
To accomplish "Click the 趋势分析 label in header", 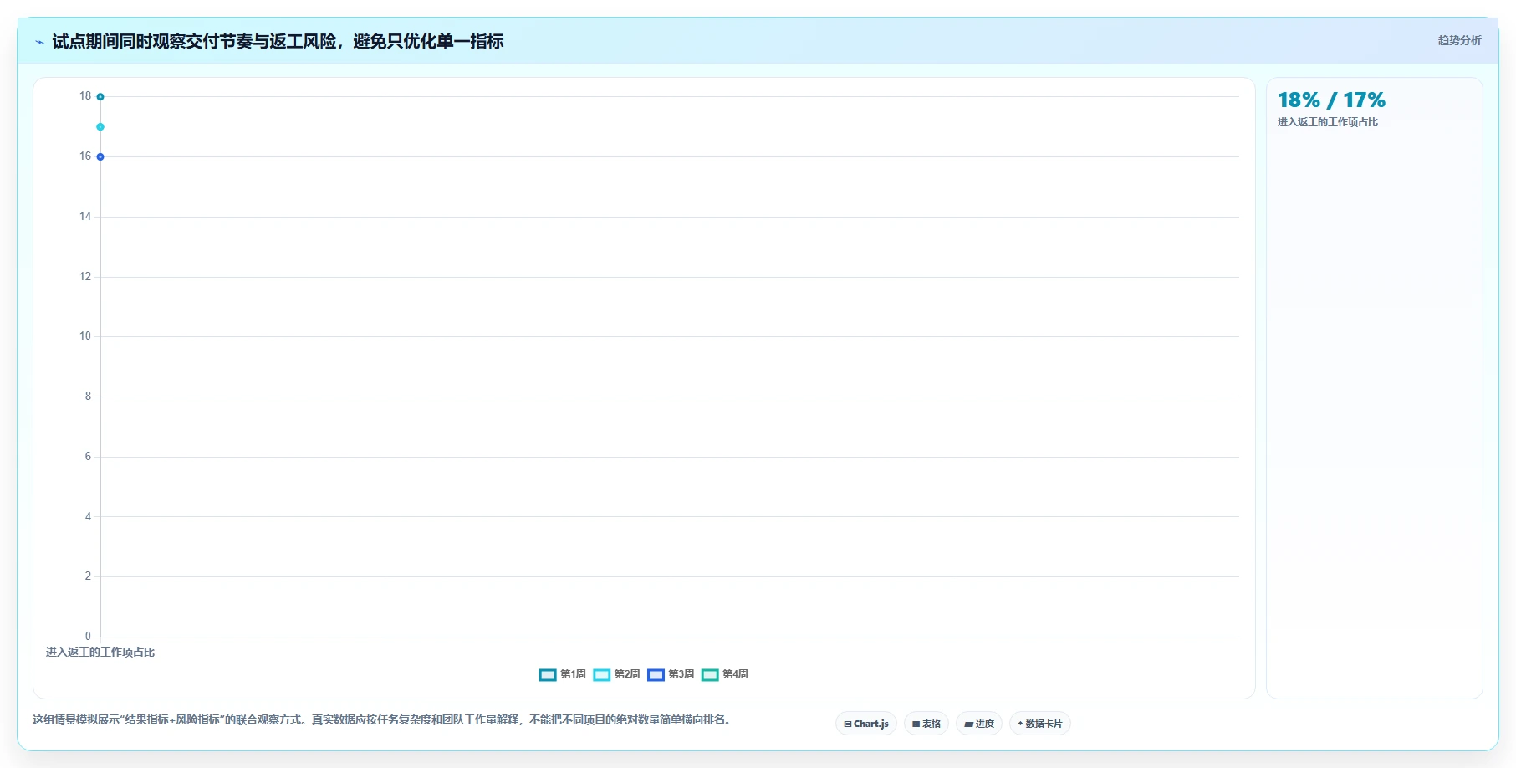I will (x=1459, y=40).
